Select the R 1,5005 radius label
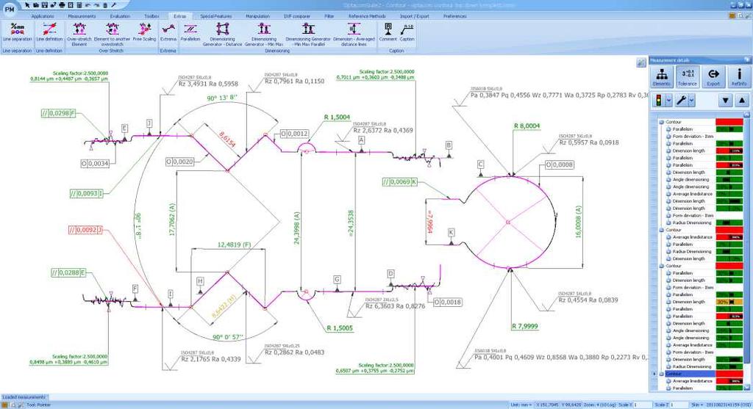 coord(340,328)
